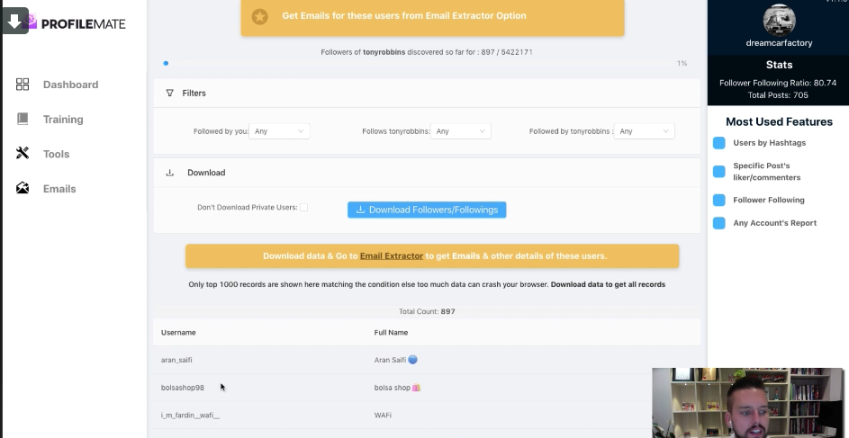Open the 'Followed by you' dropdown

[279, 130]
